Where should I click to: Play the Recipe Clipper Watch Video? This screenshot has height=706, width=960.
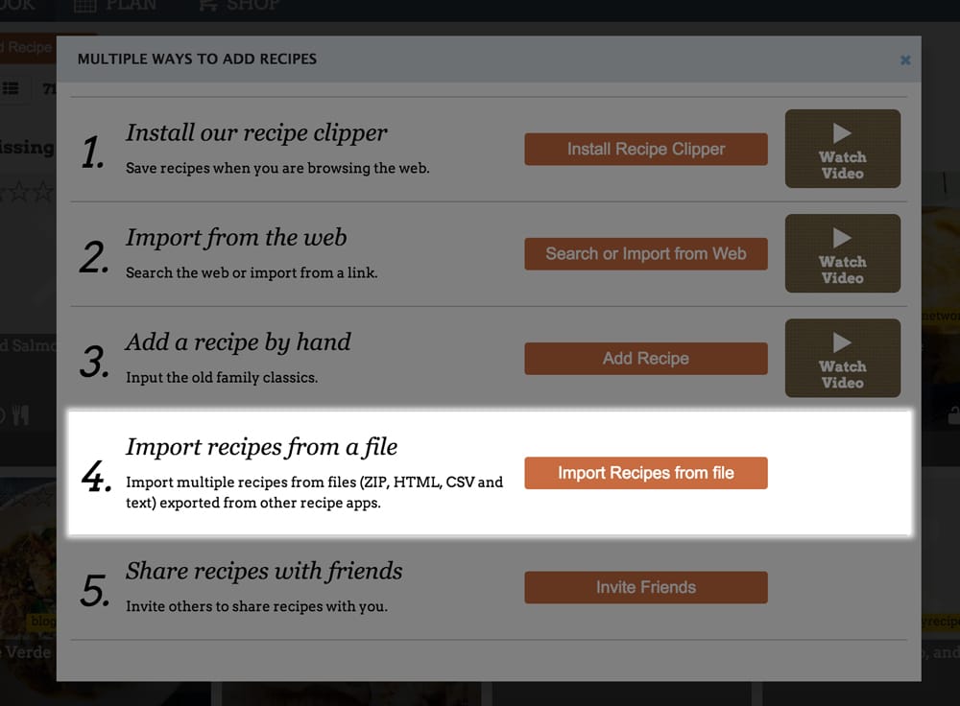click(842, 148)
